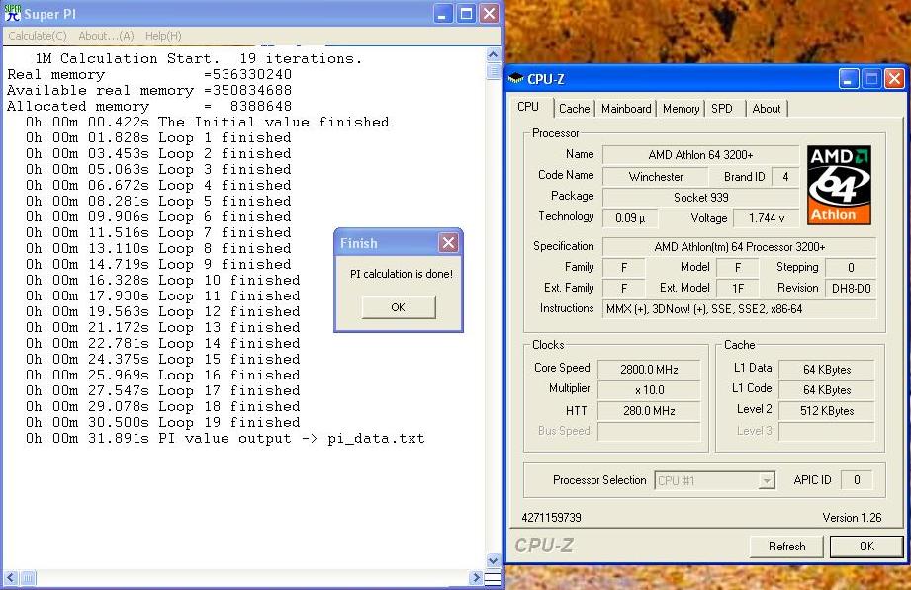The width and height of the screenshot is (911, 590).
Task: Click the 'PI calculation is done!' message
Action: click(x=401, y=274)
